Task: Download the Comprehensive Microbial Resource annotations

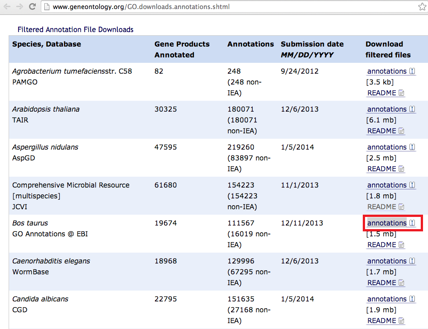Action: tap(387, 185)
